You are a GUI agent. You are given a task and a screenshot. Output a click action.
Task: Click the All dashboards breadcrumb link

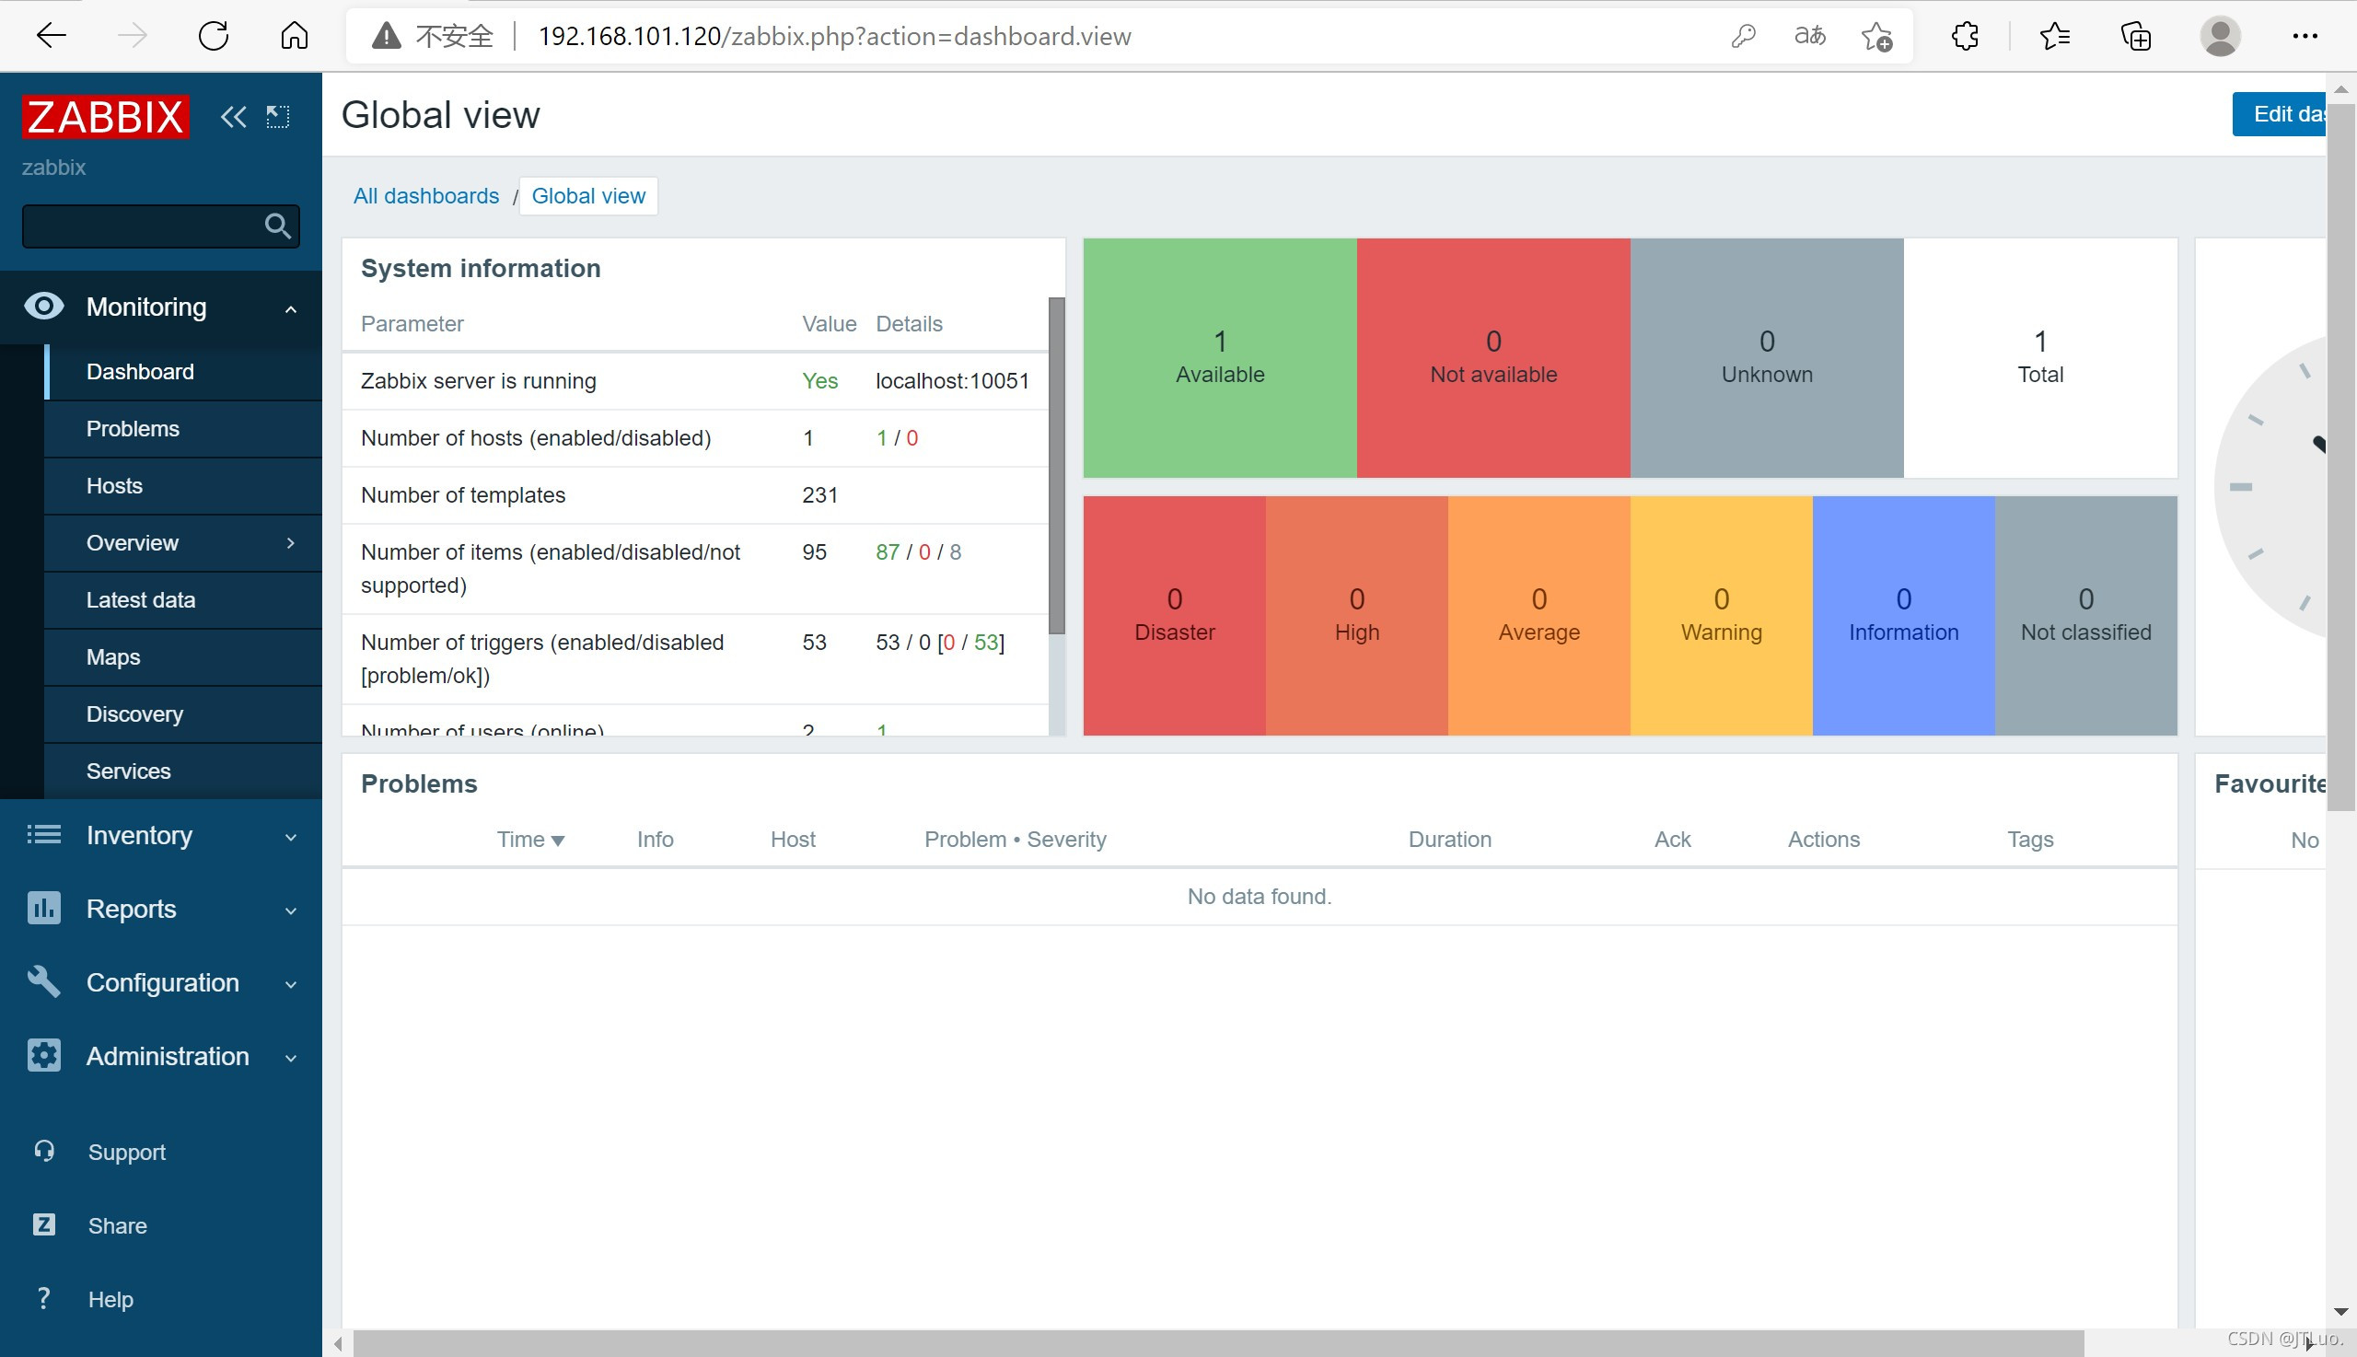click(x=426, y=196)
